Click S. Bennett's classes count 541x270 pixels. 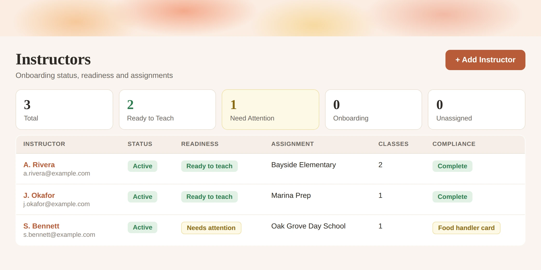pyautogui.click(x=380, y=226)
